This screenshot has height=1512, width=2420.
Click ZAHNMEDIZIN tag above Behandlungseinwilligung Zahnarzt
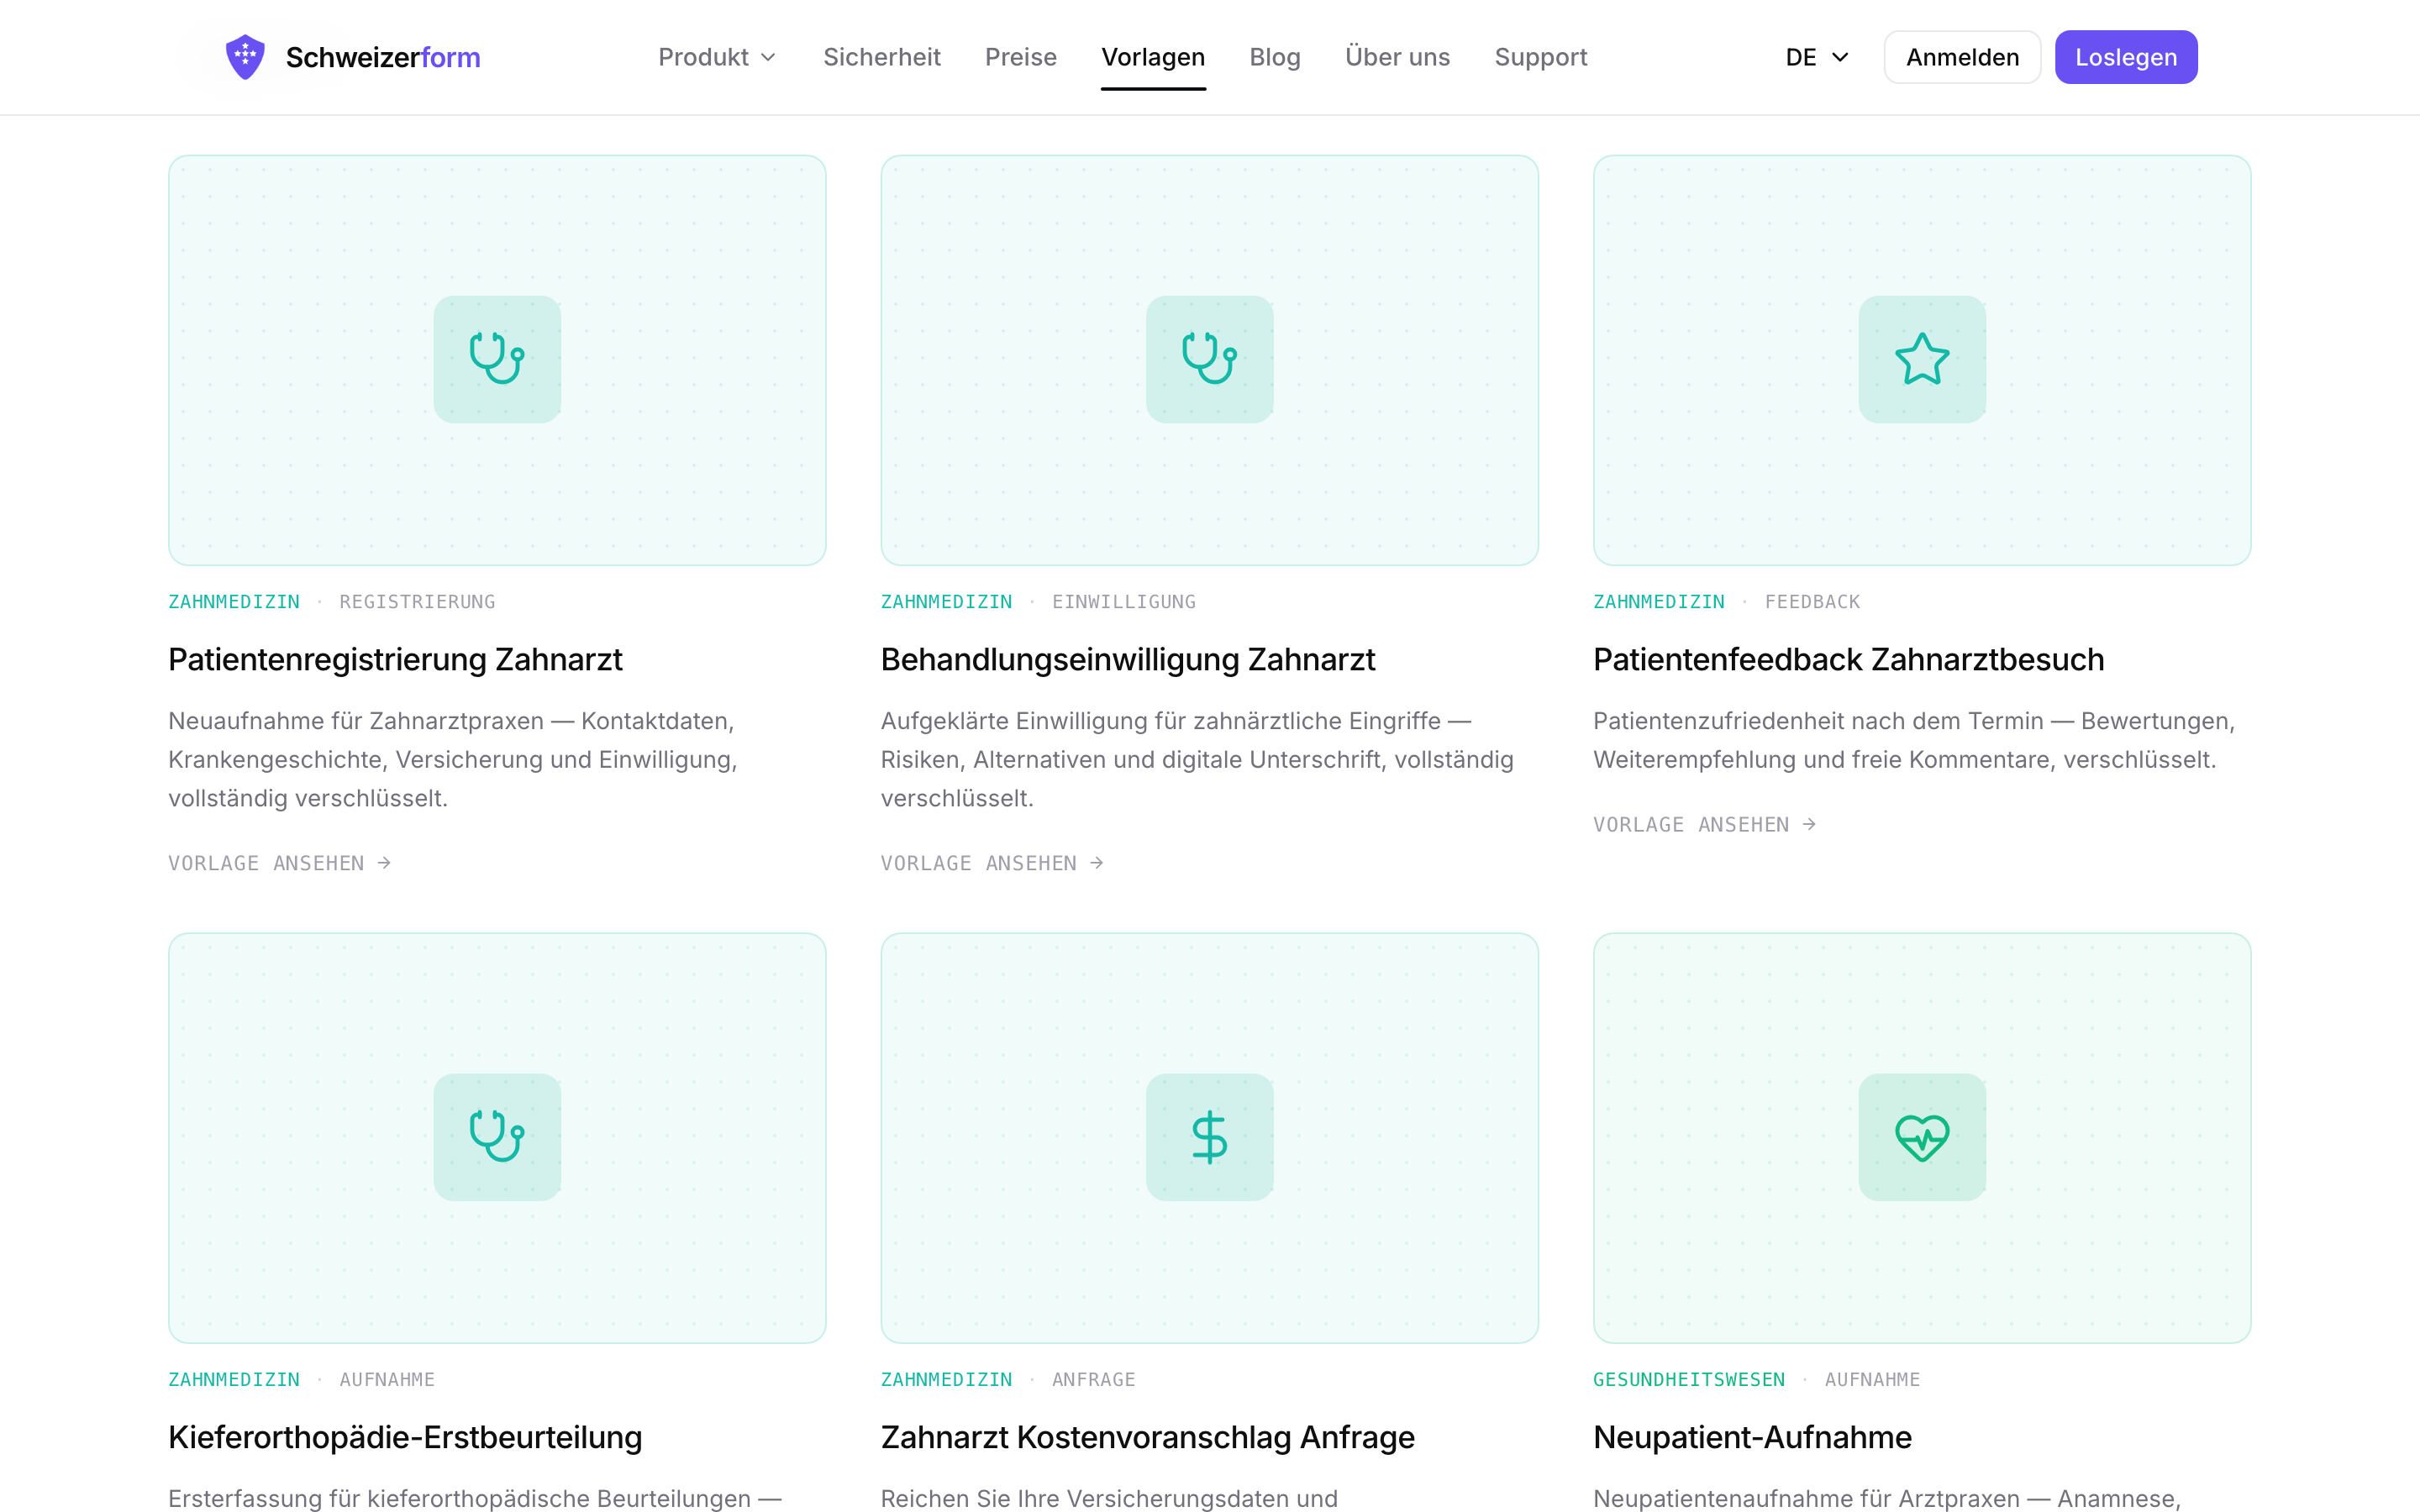(946, 602)
